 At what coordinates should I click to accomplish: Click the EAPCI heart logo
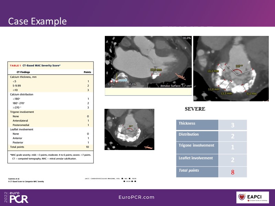tap(243, 197)
